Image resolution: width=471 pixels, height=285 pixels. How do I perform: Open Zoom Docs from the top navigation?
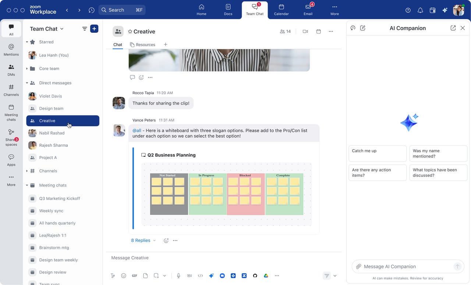228,10
